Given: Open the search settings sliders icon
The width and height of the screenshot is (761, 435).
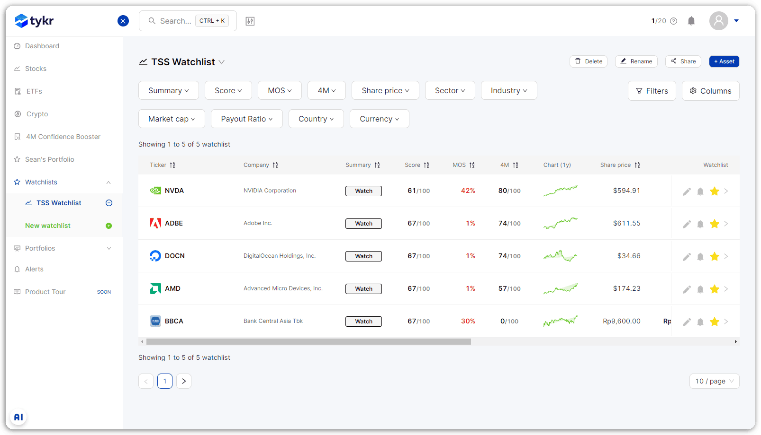Looking at the screenshot, I should pos(250,21).
